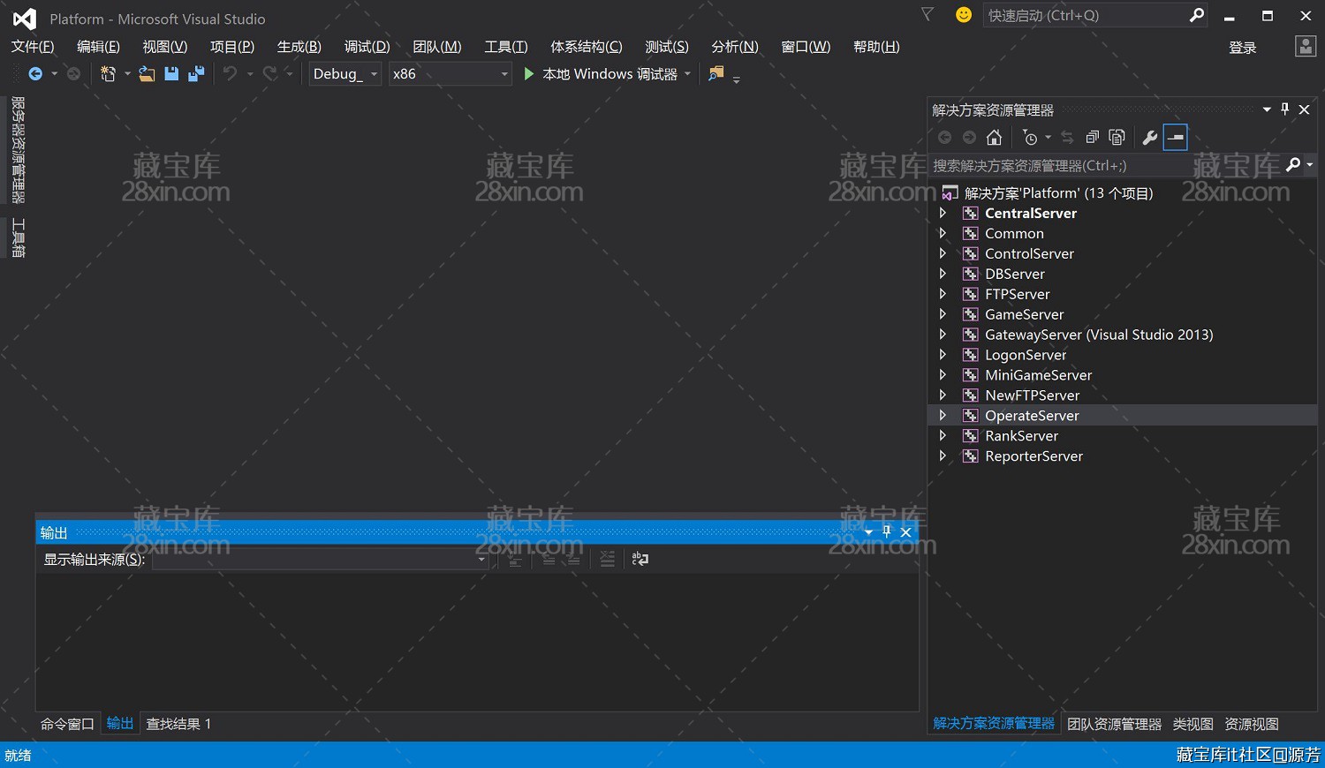Click the Quick Launch search magnifier icon
The width and height of the screenshot is (1325, 768).
coord(1197,15)
